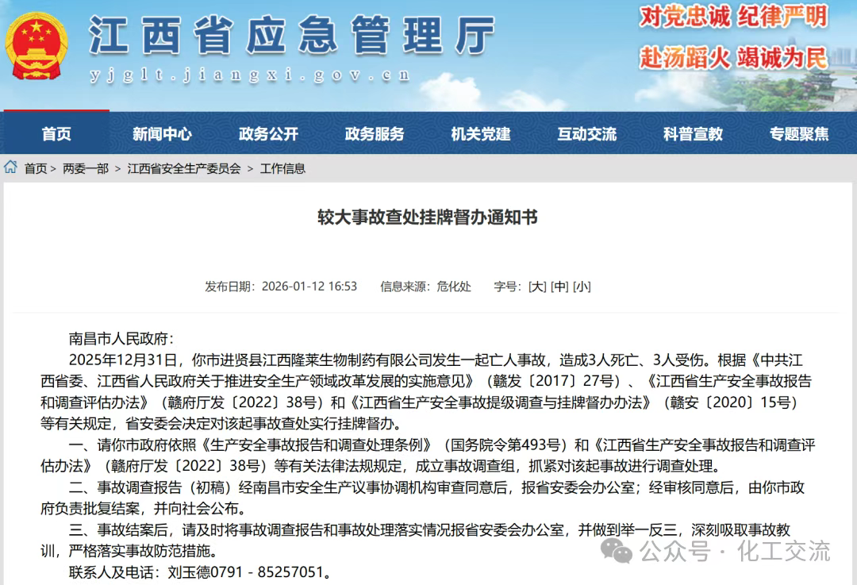The height and width of the screenshot is (585, 857).
Task: Click 首页 breadcrumb link
Action: [36, 168]
